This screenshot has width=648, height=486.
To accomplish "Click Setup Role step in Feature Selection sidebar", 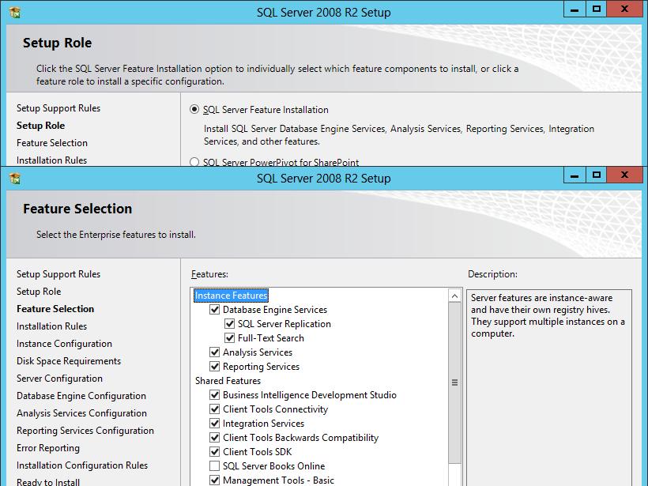I will 39,292.
